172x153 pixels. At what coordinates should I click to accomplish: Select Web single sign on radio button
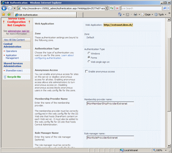click(89, 61)
